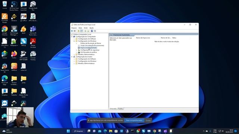The width and height of the screenshot is (239, 134).
Task: Open the Google Earth Pro desktop icon
Action: point(33,6)
